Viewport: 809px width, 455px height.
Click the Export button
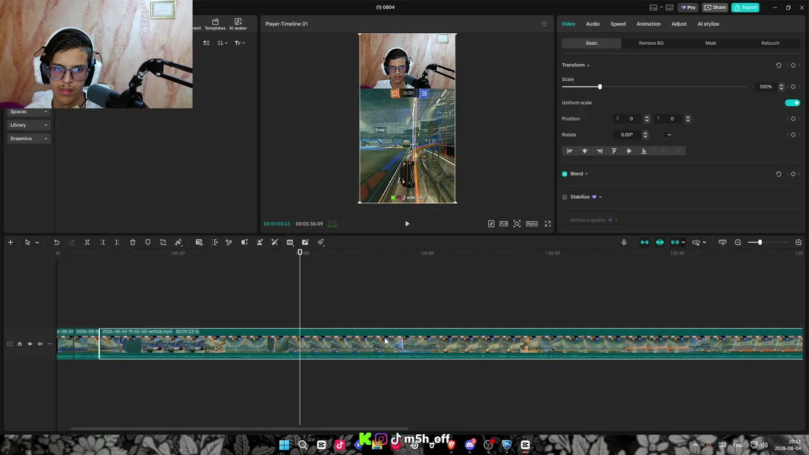point(745,8)
